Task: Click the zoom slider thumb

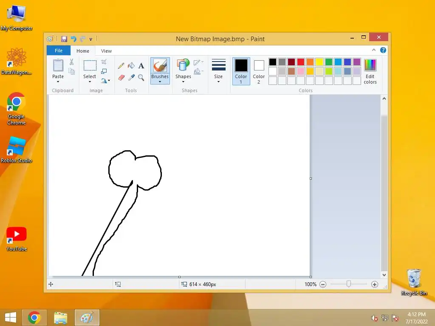Action: coord(349,284)
